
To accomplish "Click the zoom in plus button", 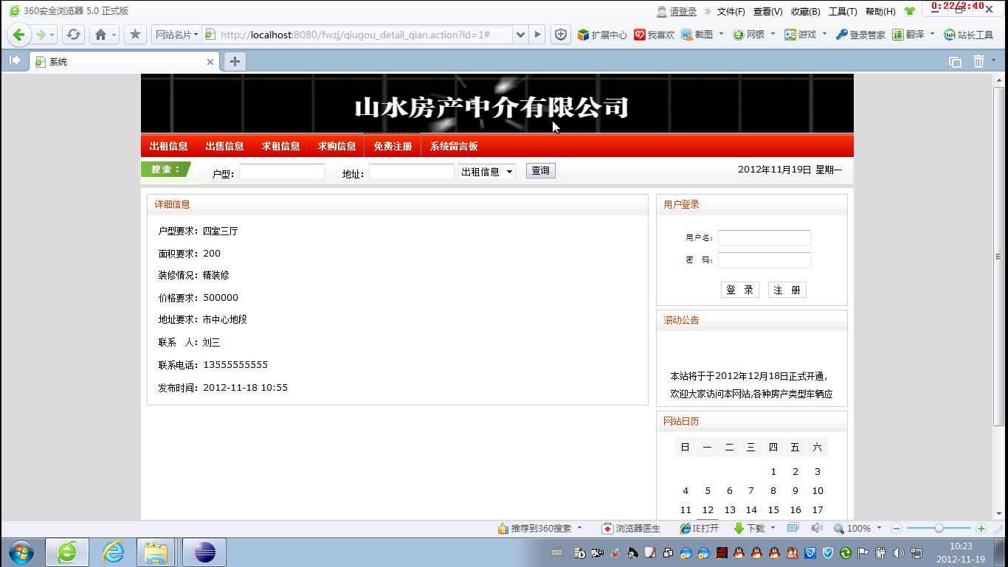I will click(981, 528).
